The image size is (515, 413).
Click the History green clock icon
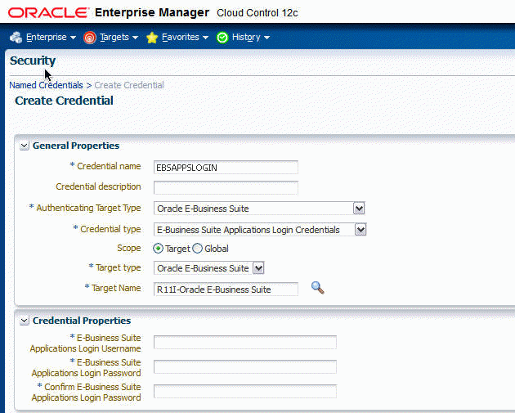tap(222, 38)
